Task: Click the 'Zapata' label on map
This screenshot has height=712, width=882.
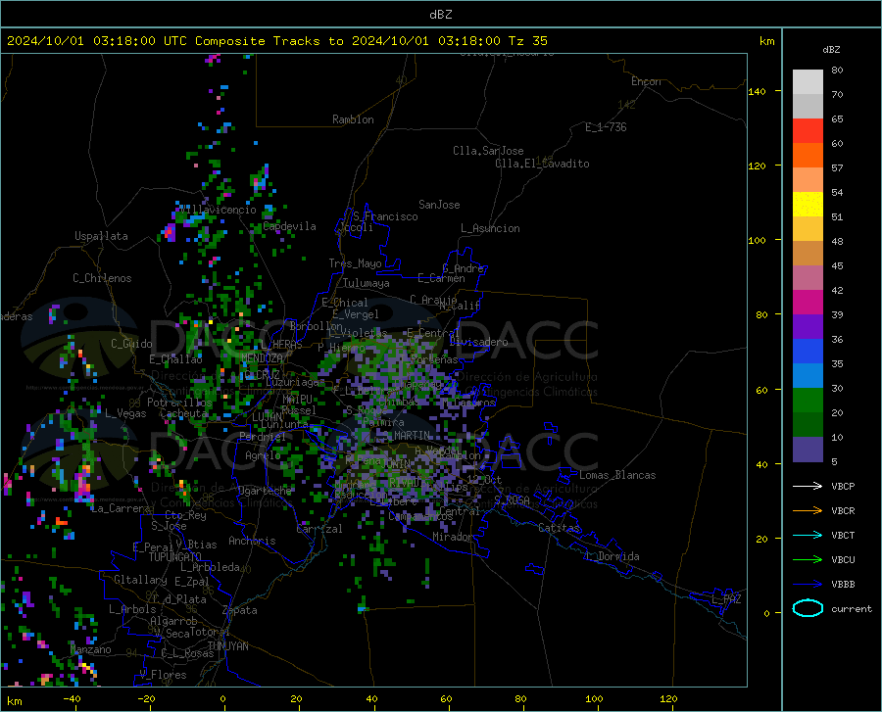Action: [x=240, y=610]
